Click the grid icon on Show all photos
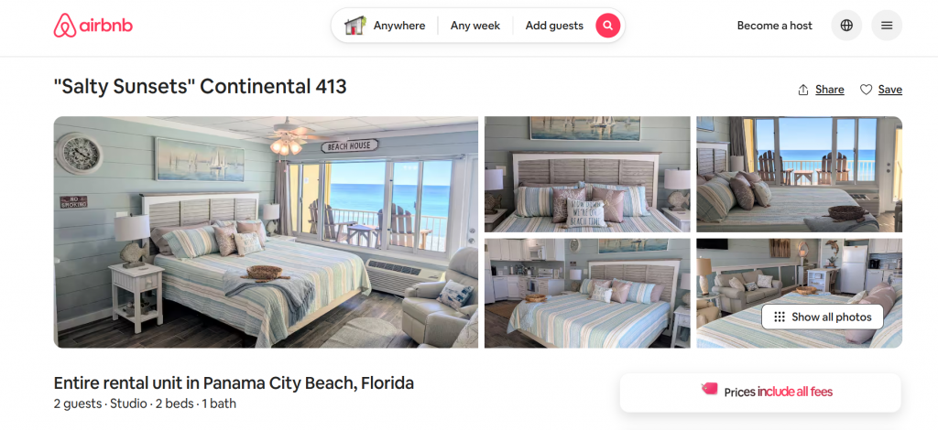Screen dimensions: 938x430 coord(779,317)
